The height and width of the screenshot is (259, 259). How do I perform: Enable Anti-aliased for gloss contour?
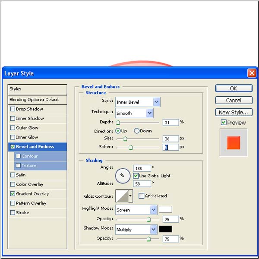(x=141, y=196)
